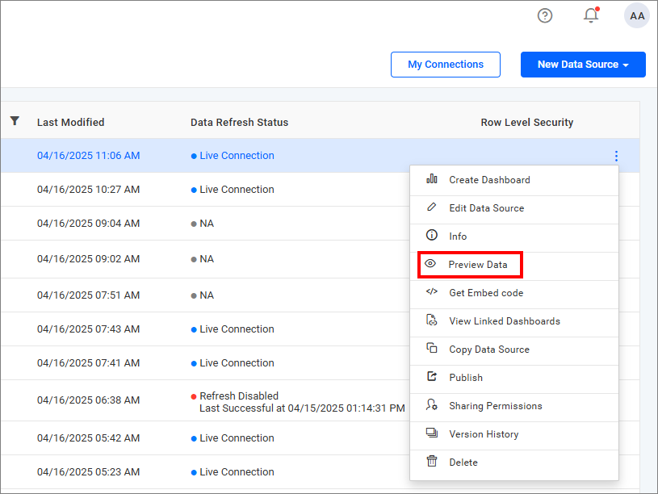Click the Get Embed code icon
658x494 pixels.
click(x=433, y=292)
